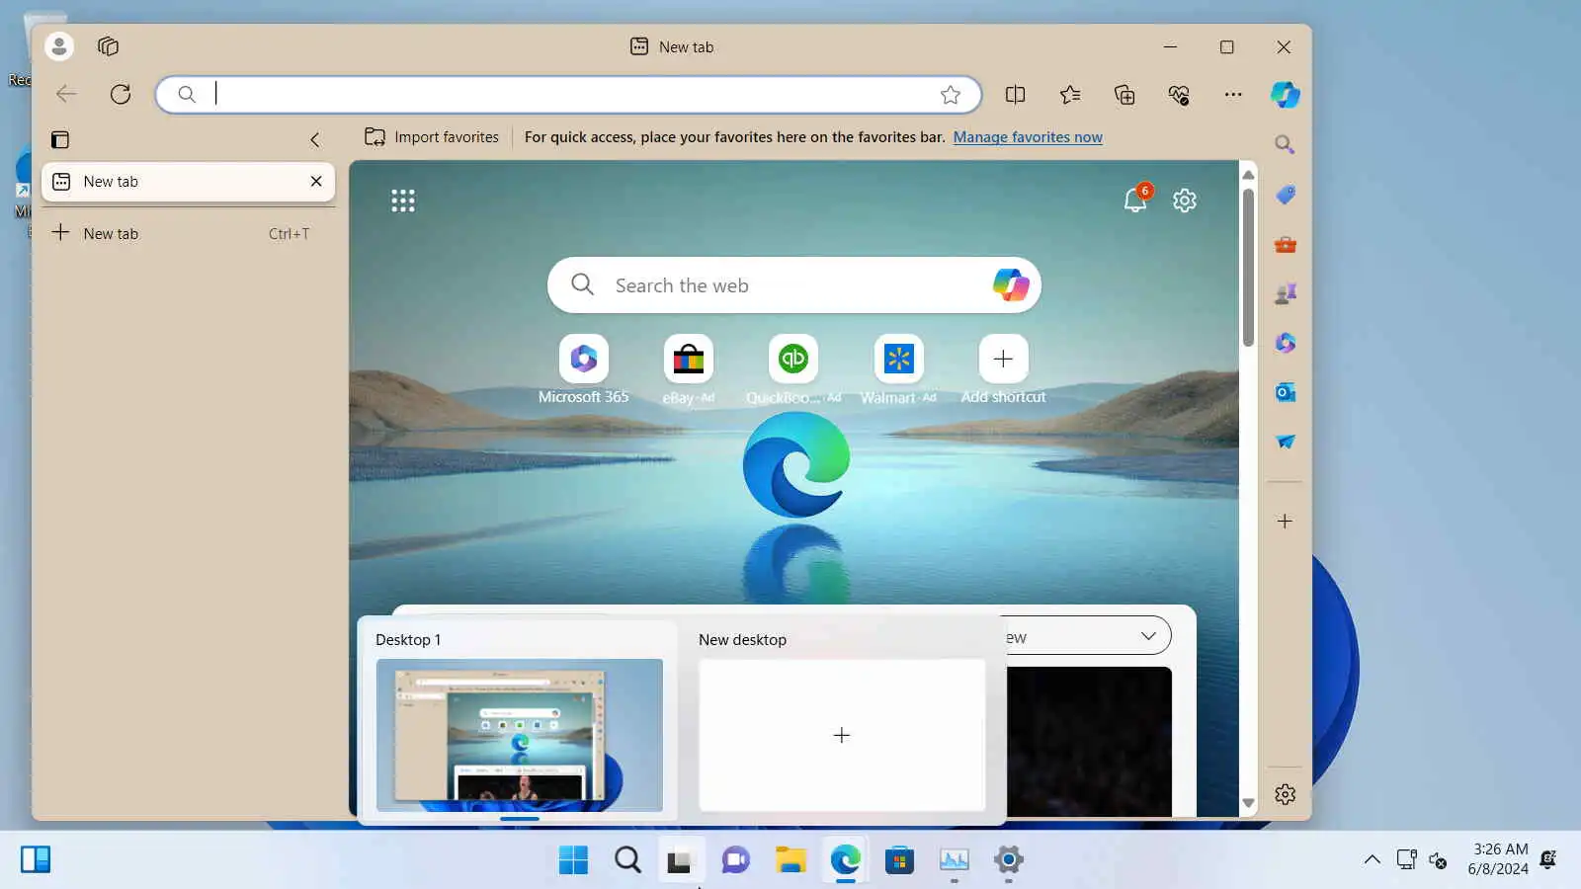Open sidebar Drop paper plane icon
The width and height of the screenshot is (1581, 889).
[x=1285, y=442]
